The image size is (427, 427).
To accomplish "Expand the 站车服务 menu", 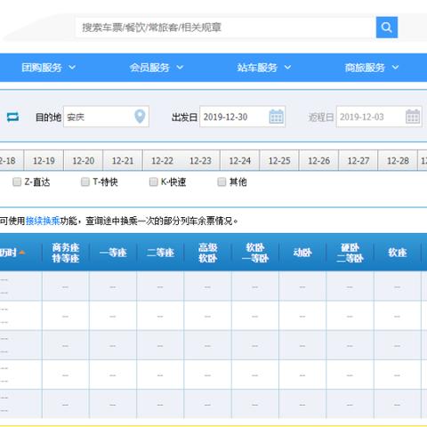I will tap(264, 68).
